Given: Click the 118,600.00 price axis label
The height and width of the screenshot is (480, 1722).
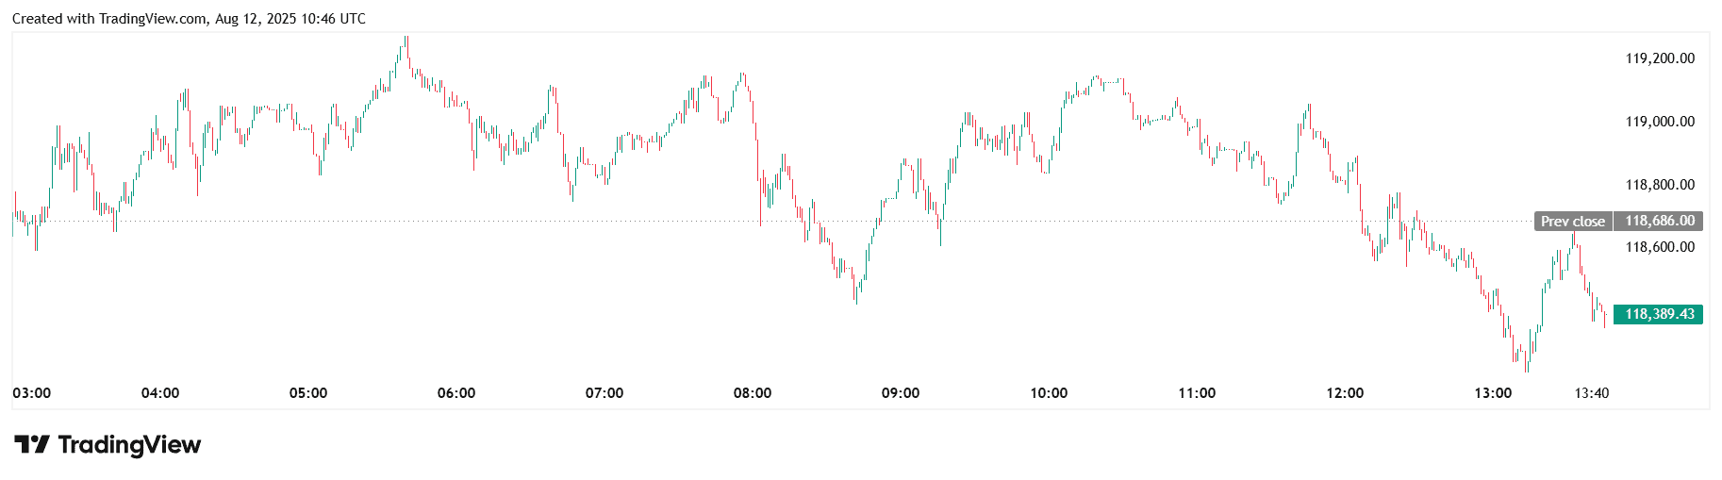Looking at the screenshot, I should (x=1659, y=247).
